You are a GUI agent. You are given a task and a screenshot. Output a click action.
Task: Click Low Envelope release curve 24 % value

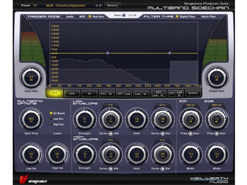coord(162,105)
